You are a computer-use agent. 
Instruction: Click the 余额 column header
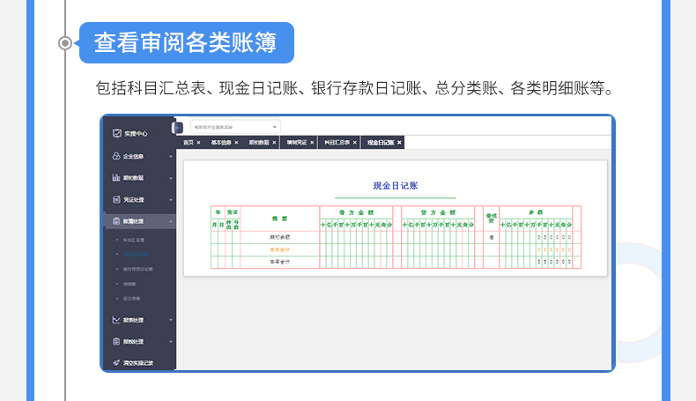click(x=536, y=212)
